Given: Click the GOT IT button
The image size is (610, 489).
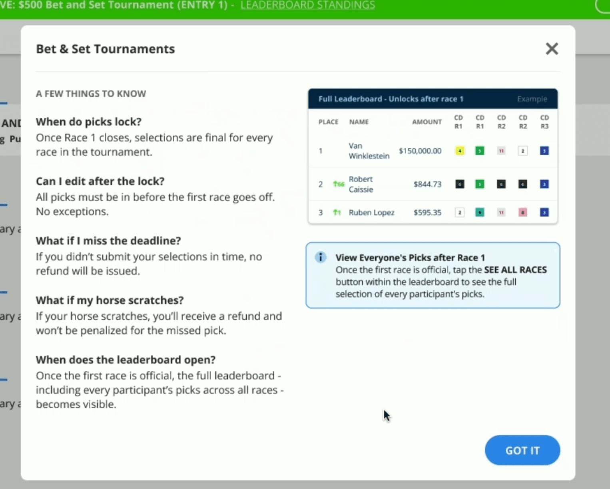Looking at the screenshot, I should point(522,450).
